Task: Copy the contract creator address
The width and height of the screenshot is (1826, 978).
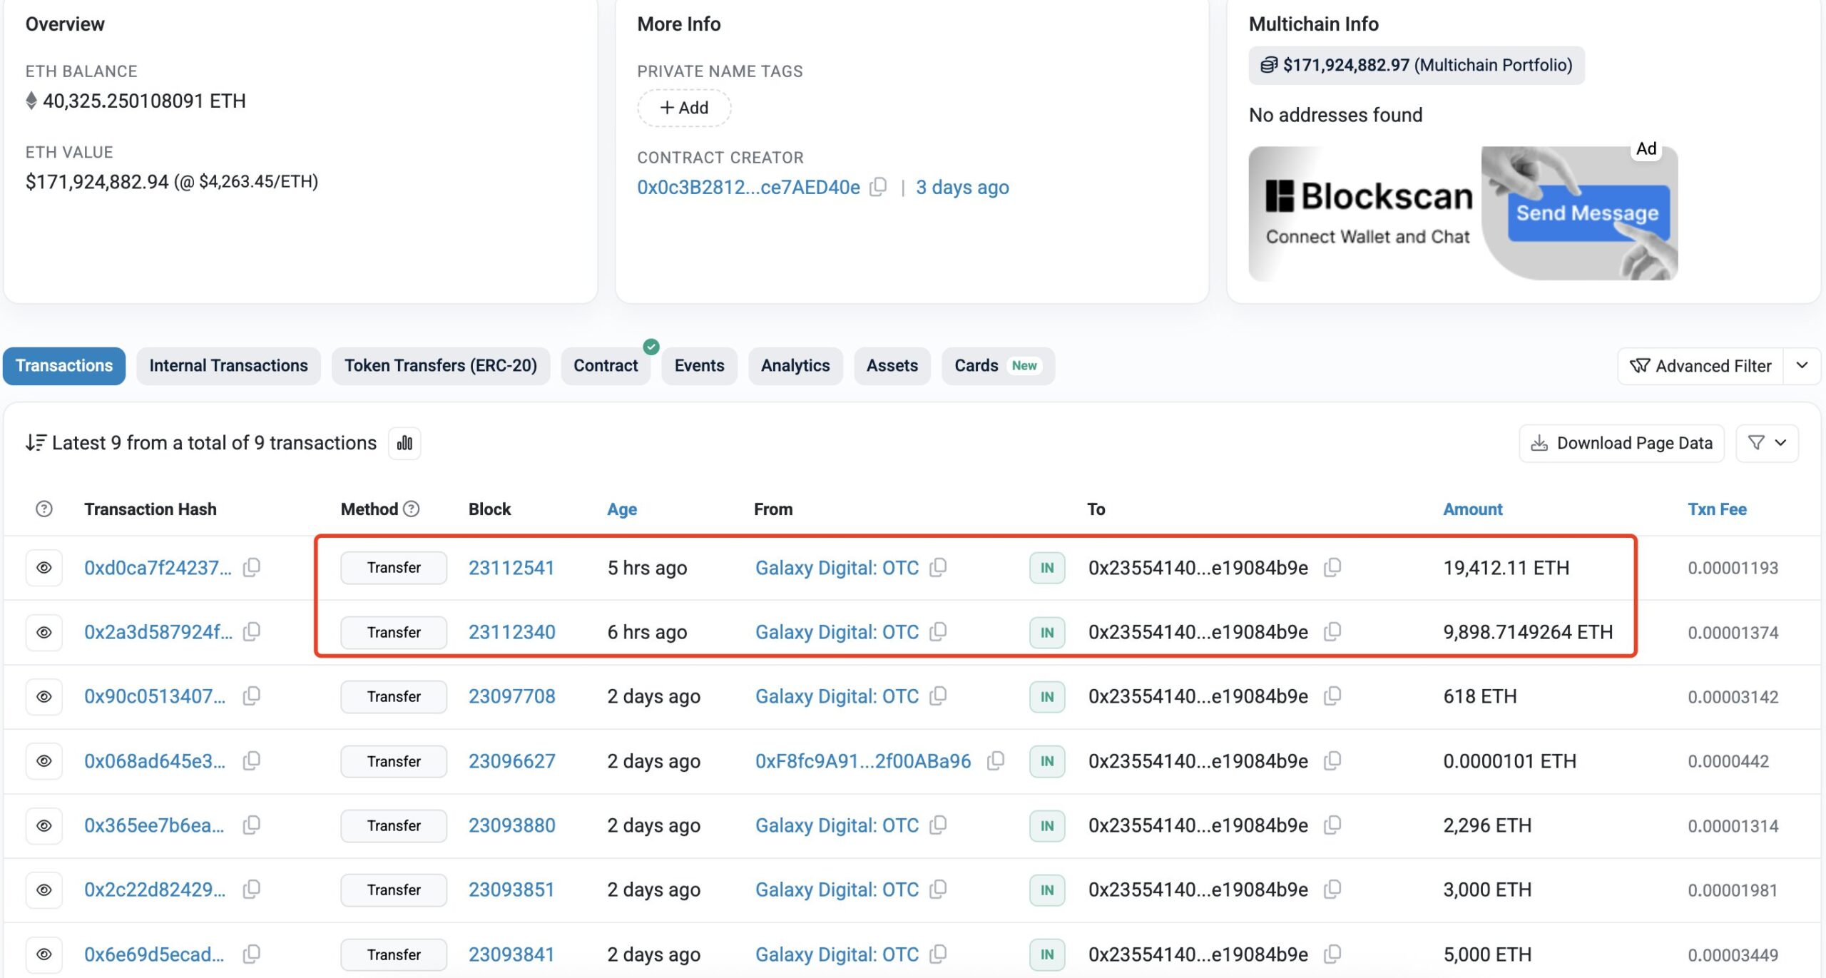Action: click(879, 187)
